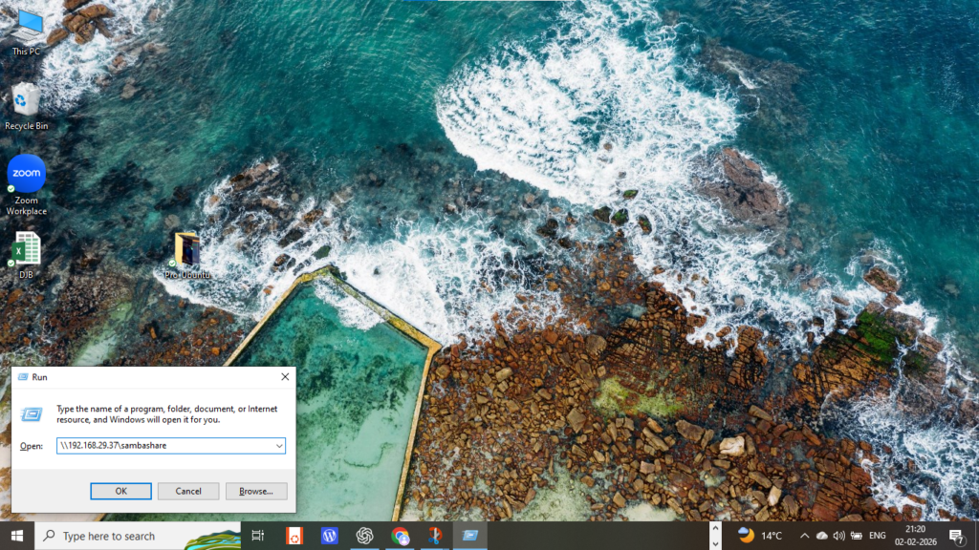Open Google Chrome from the taskbar
The height and width of the screenshot is (550, 979).
click(x=401, y=536)
